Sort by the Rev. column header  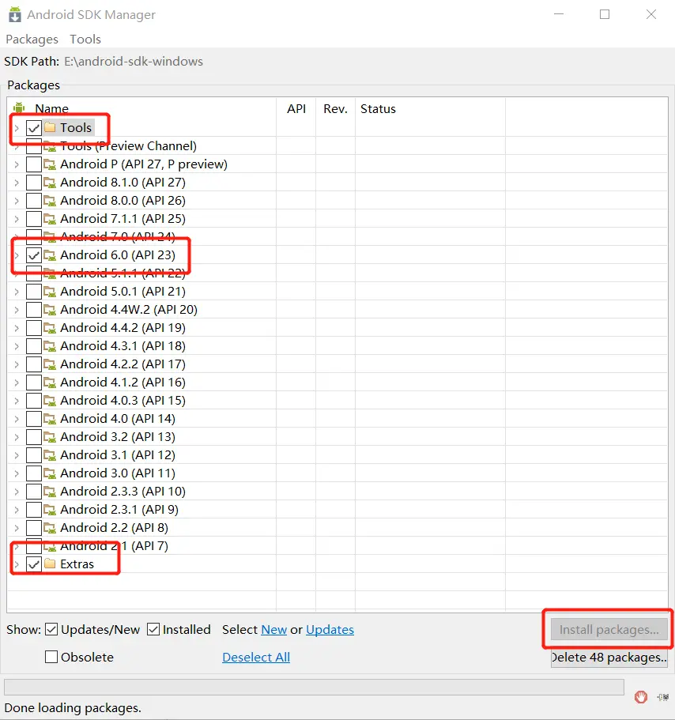click(x=335, y=109)
